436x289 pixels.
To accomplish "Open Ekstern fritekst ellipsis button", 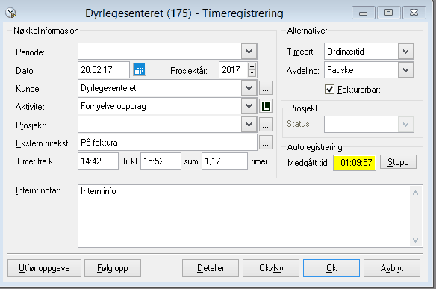I will 266,143.
